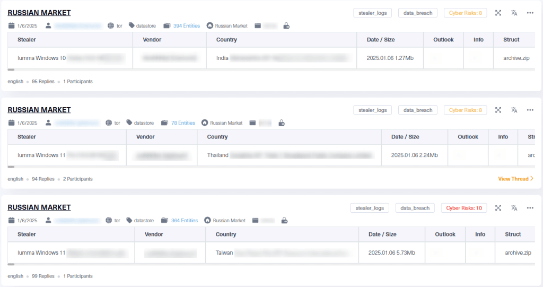Viewport: 543px width, 287px height.
Task: Click lock icon on Thailand post
Action: pos(282,123)
